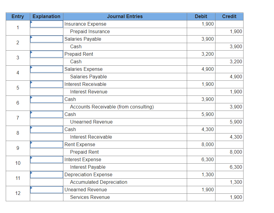Select the Insurance Expense cell
Image resolution: width=274 pixels, height=213 pixels.
point(125,24)
